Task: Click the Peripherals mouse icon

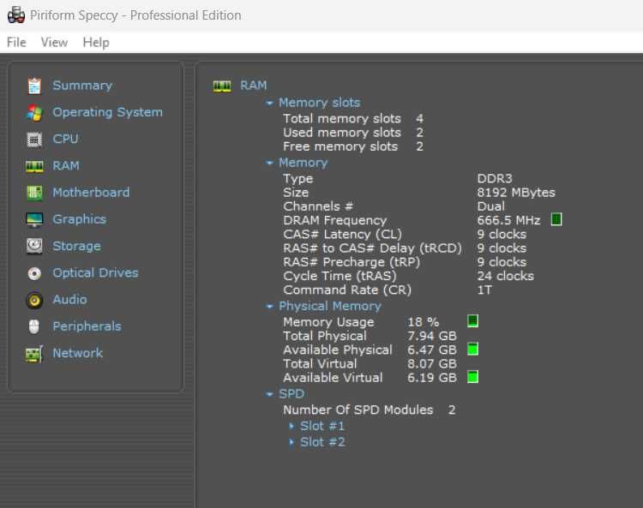Action: [x=34, y=326]
